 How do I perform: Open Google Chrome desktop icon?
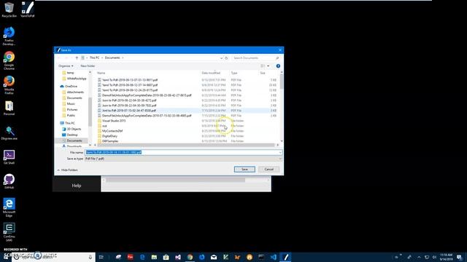(9, 60)
